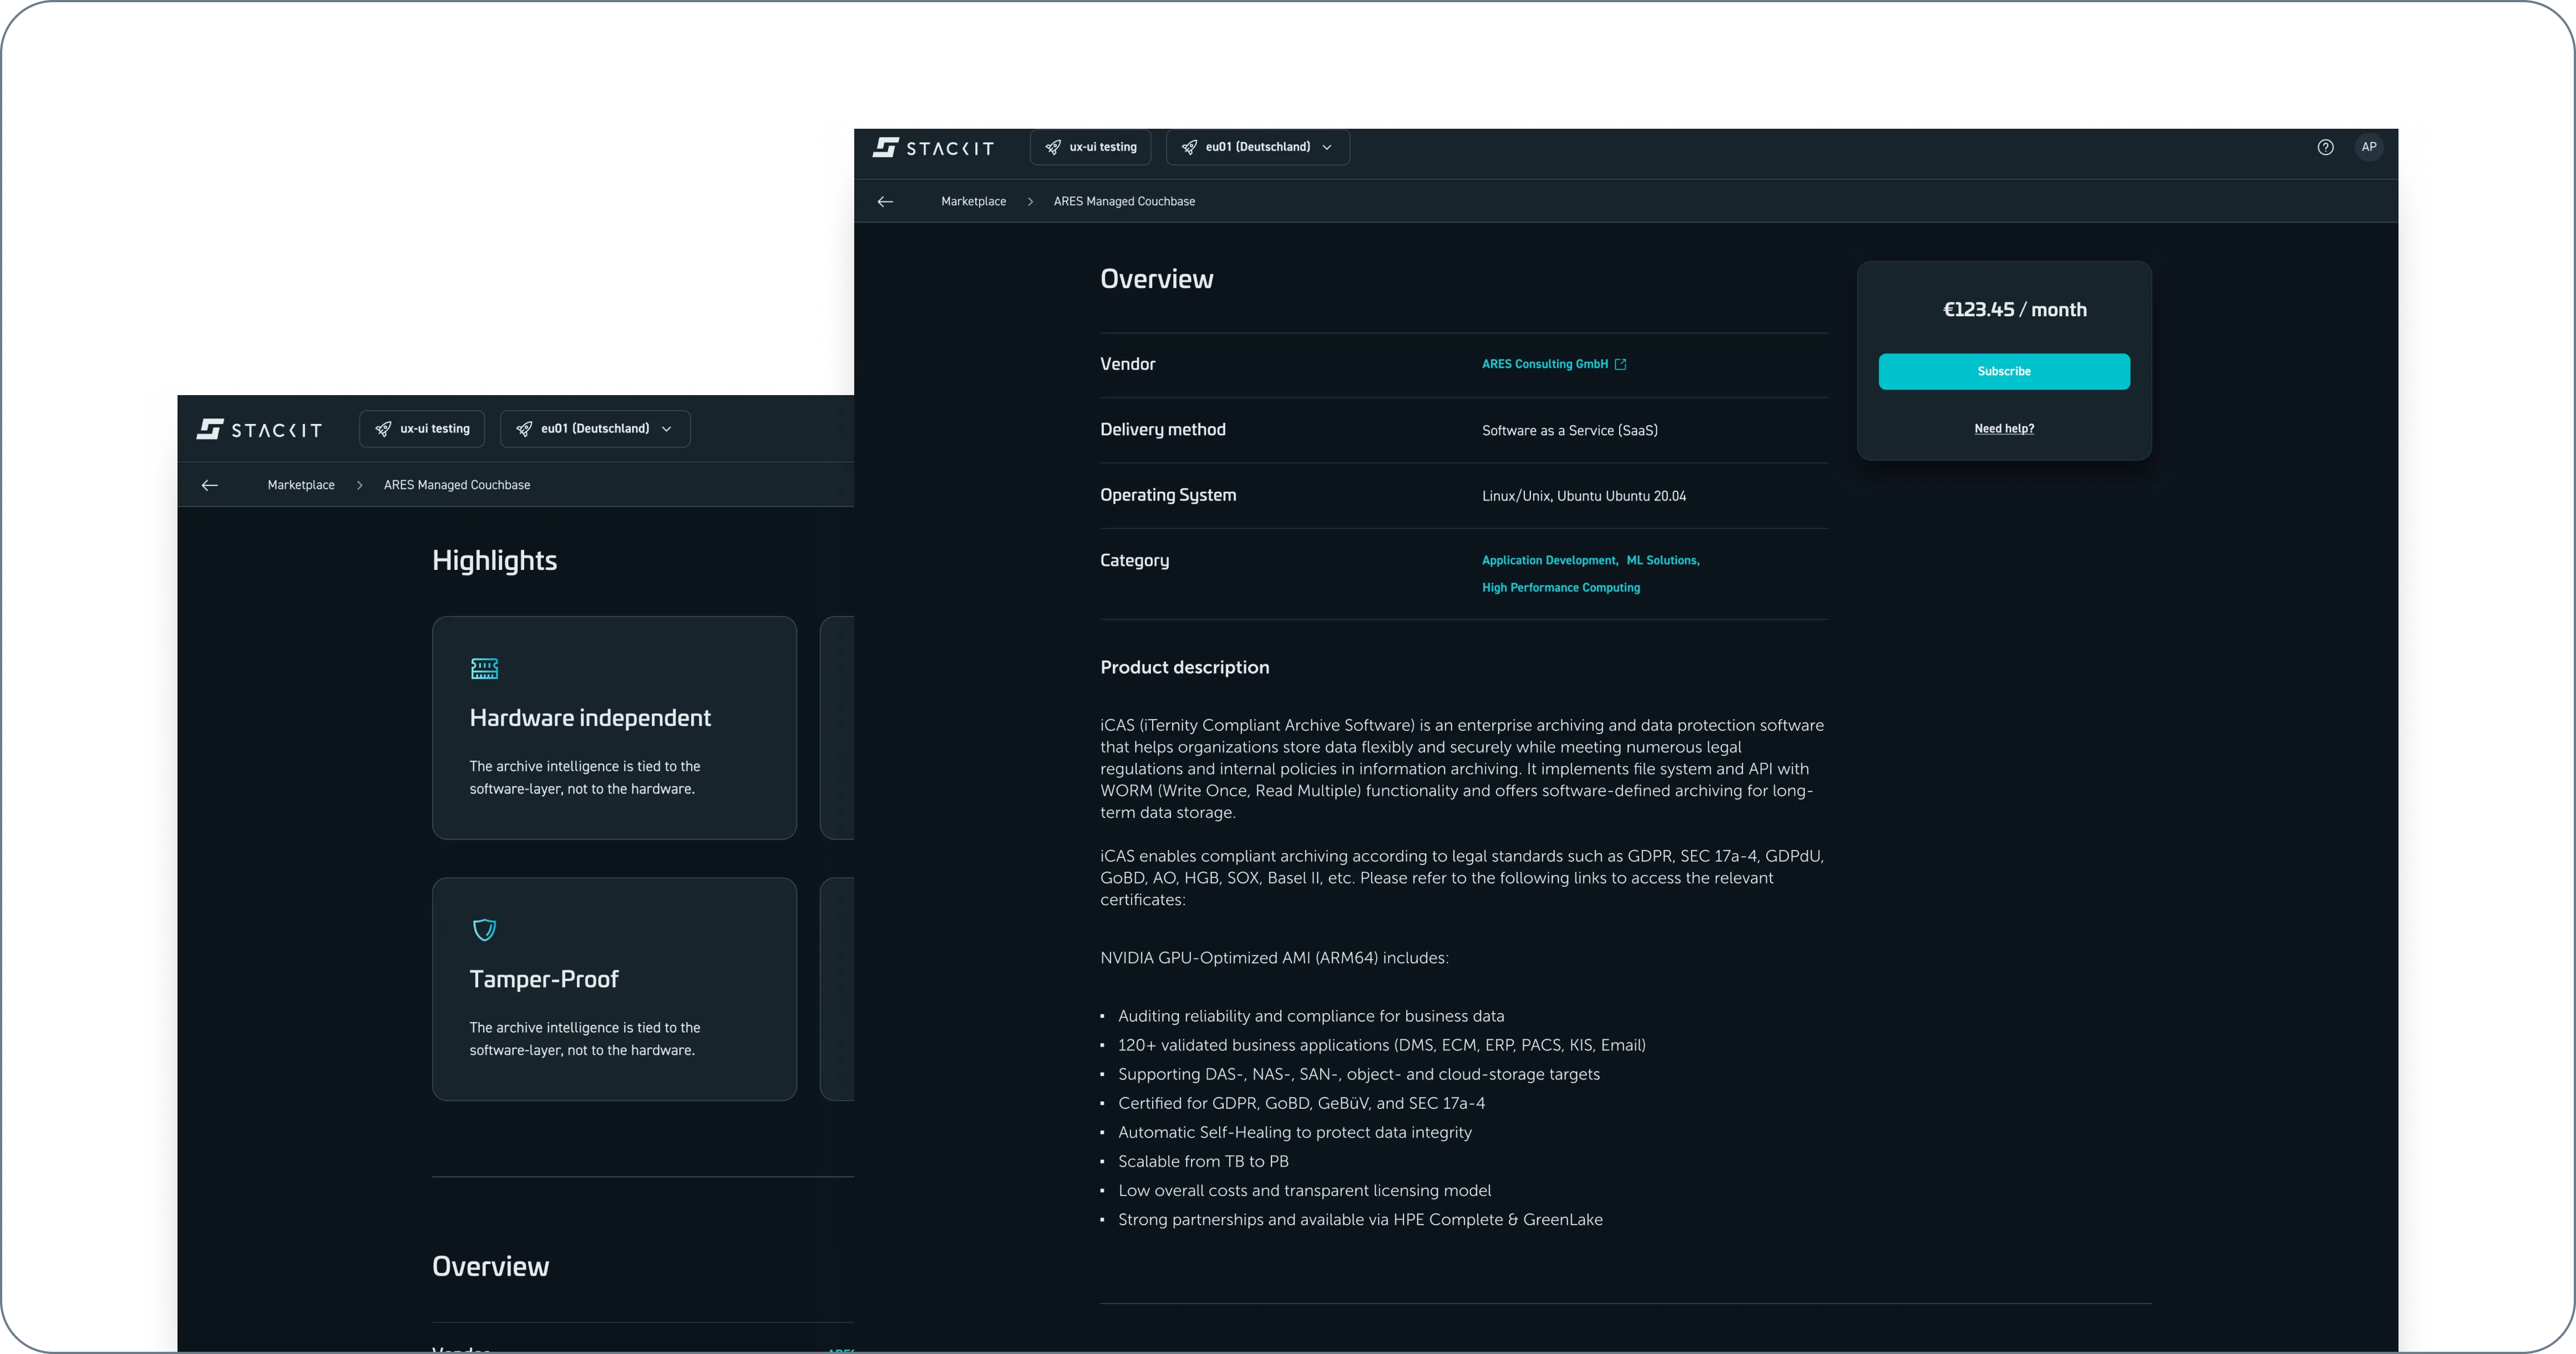Image resolution: width=2576 pixels, height=1354 pixels.
Task: Click the back arrow in left window
Action: [209, 486]
